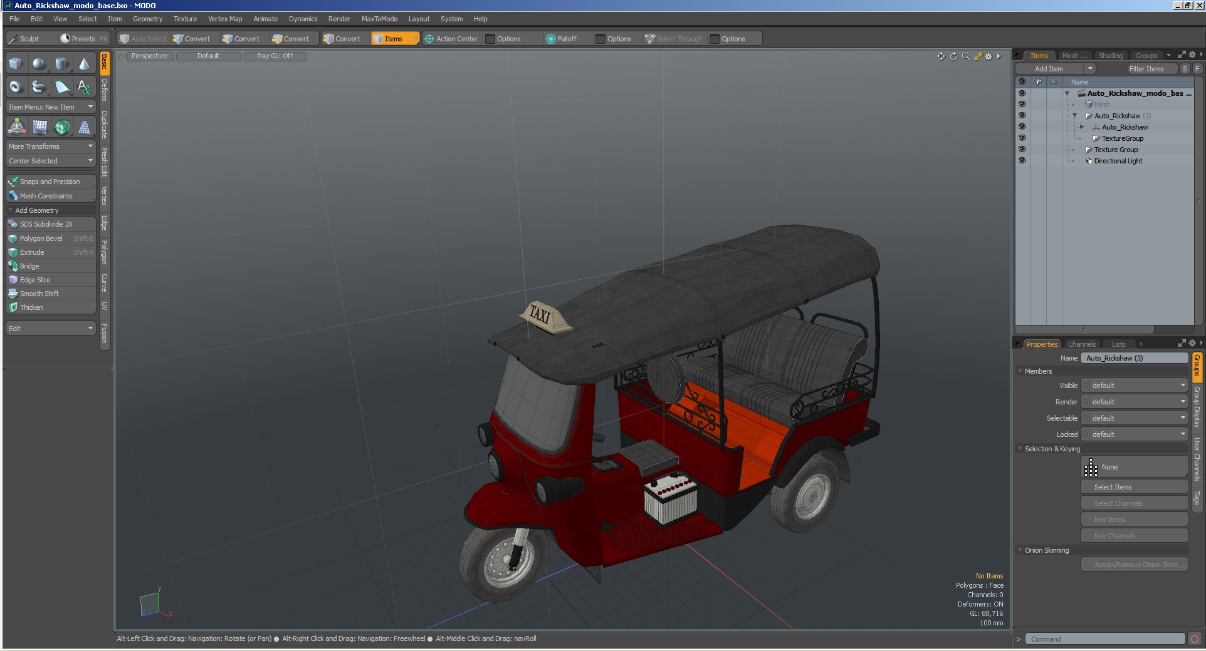Select the Cube primitive tool
Image resolution: width=1206 pixels, height=651 pixels.
click(16, 64)
